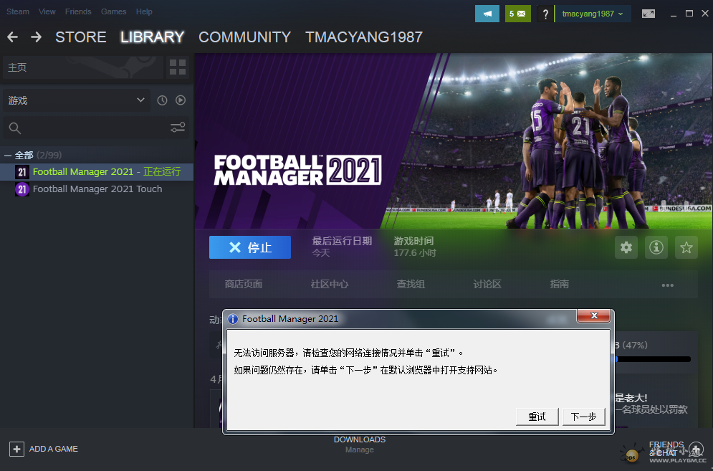
Task: Switch to Big Picture mode icon
Action: point(649,14)
